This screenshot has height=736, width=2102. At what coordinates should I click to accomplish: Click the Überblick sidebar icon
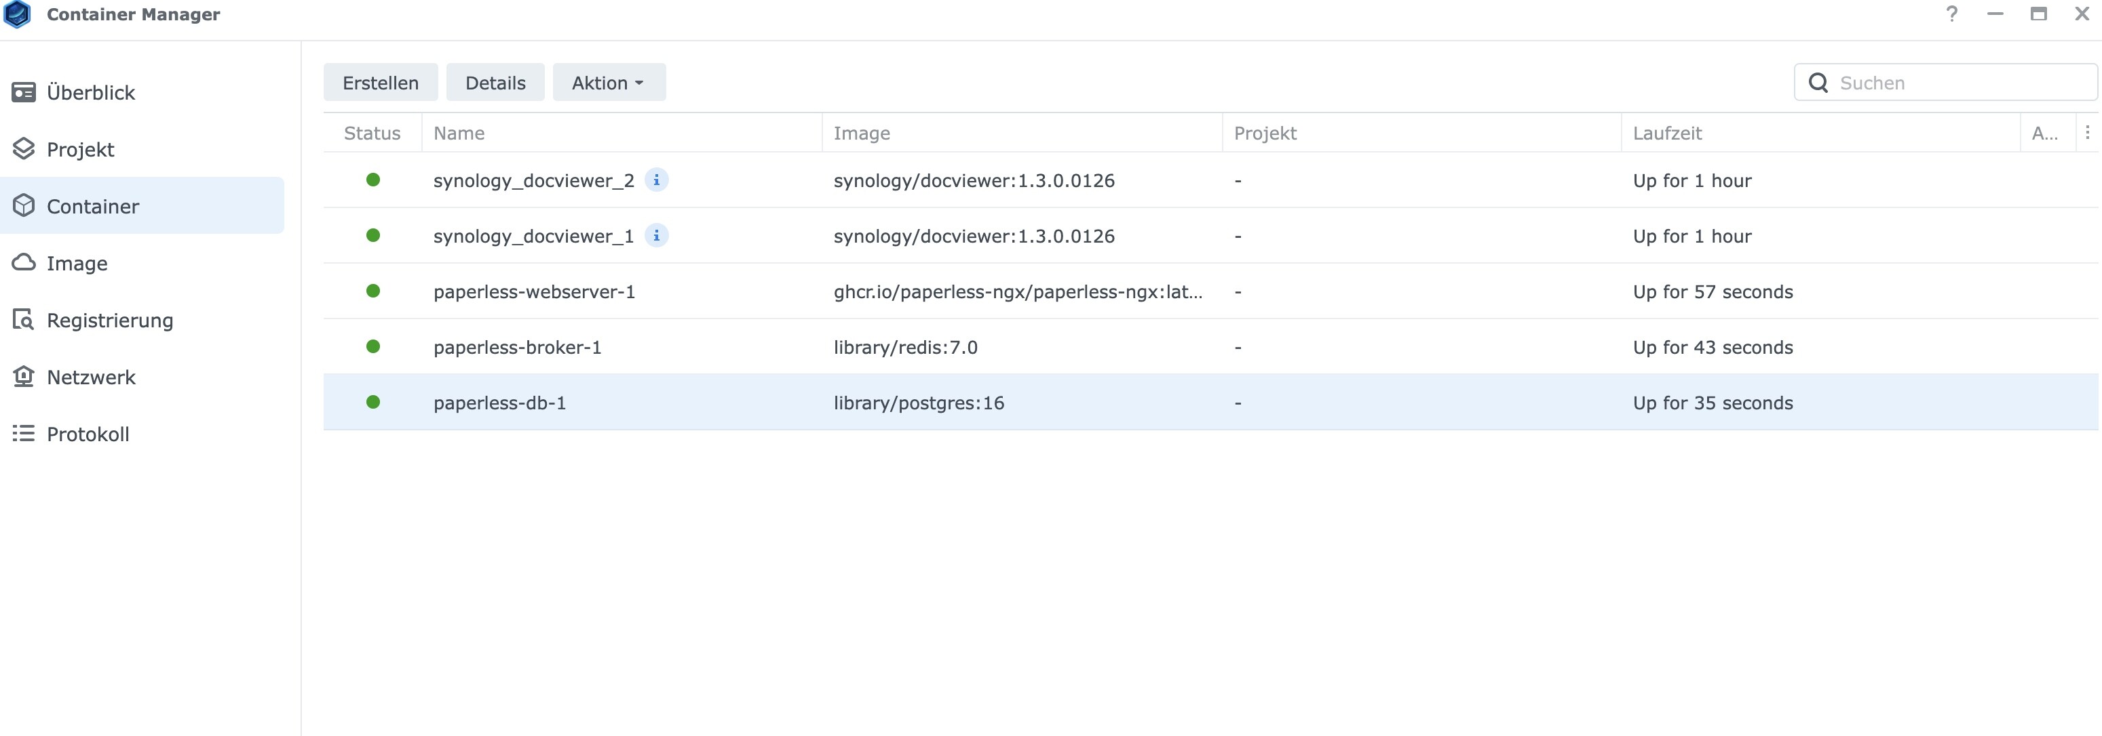pos(24,92)
